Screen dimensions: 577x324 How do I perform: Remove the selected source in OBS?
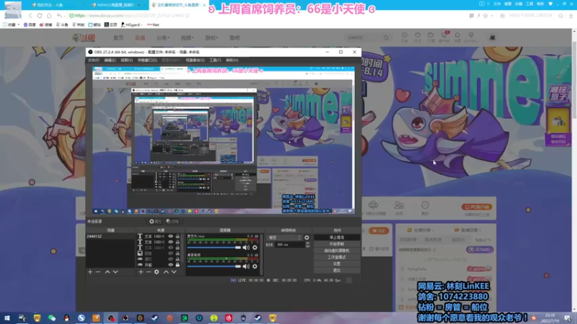[149, 272]
